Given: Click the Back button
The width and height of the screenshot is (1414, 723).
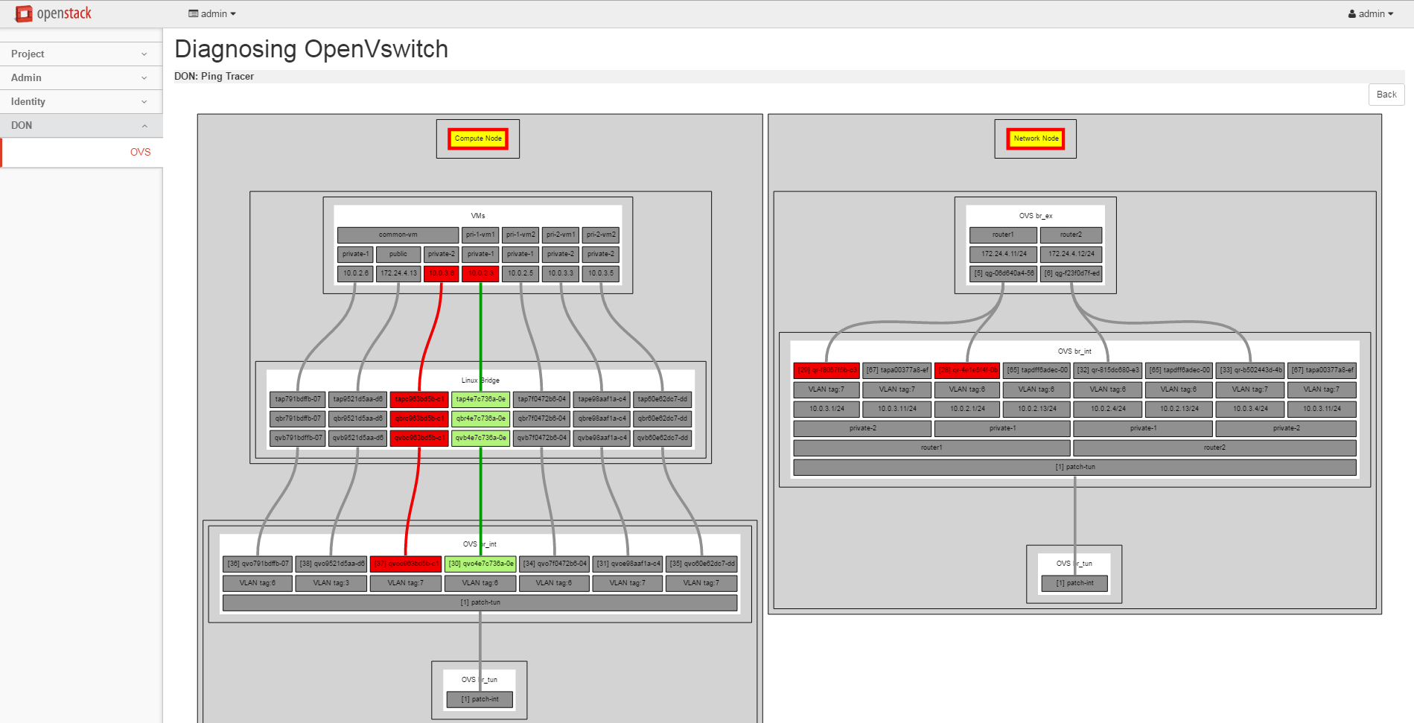Looking at the screenshot, I should [1386, 95].
